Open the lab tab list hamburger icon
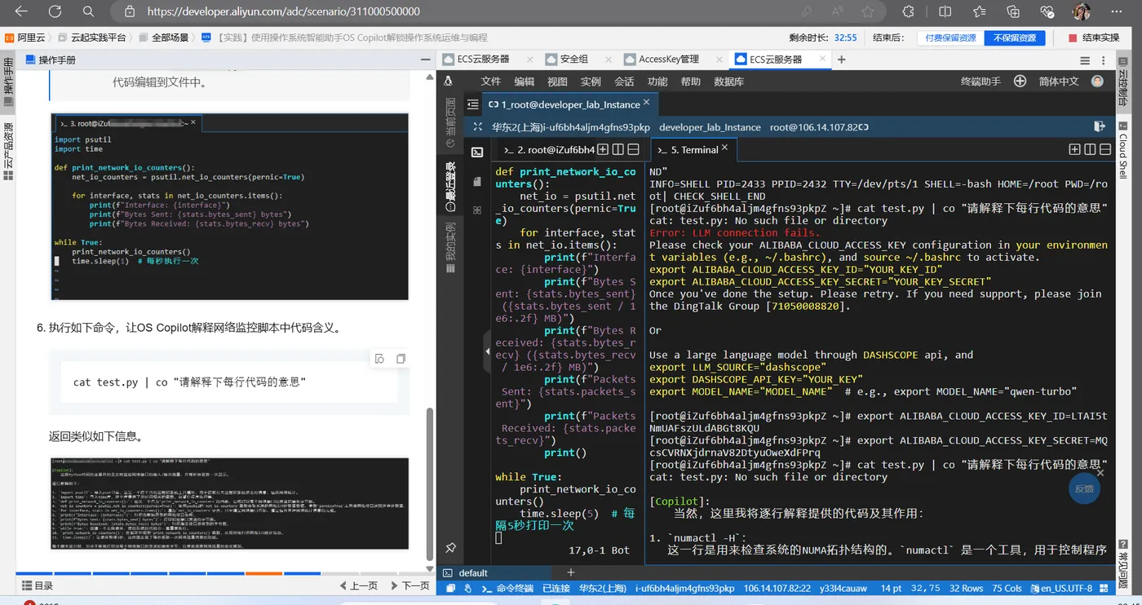 [x=1085, y=60]
